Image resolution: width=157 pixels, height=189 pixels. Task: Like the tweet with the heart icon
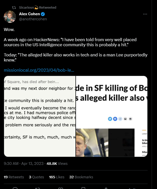click(60, 188)
